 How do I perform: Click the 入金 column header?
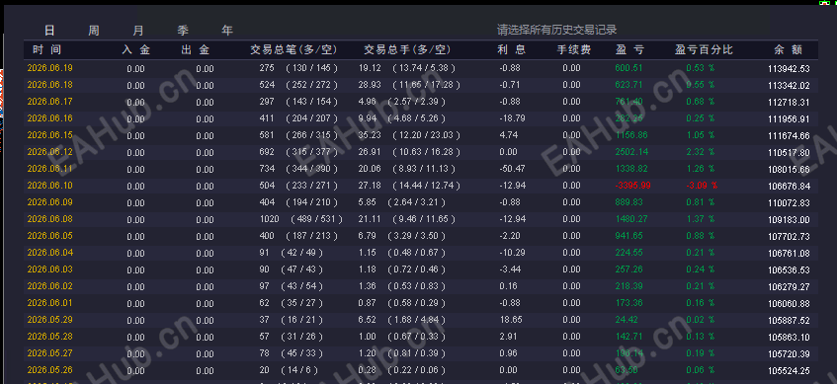136,49
